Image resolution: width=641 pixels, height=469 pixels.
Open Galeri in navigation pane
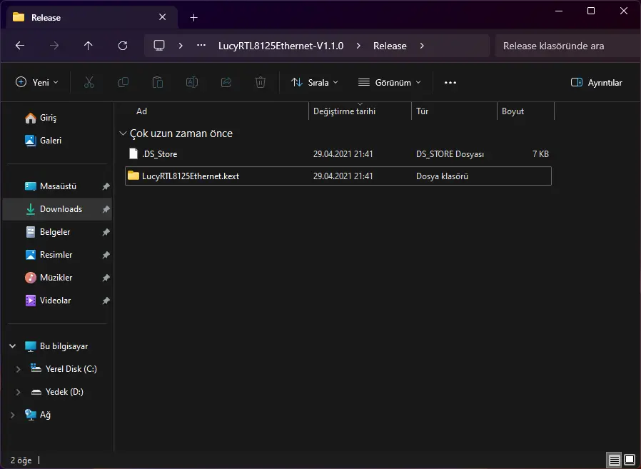(x=57, y=141)
